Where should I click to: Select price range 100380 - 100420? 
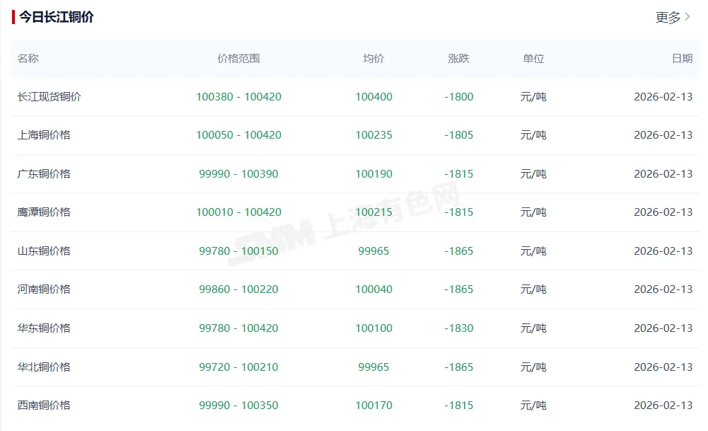click(238, 97)
